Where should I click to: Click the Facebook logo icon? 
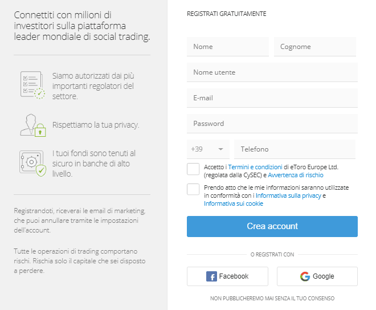[211, 276]
